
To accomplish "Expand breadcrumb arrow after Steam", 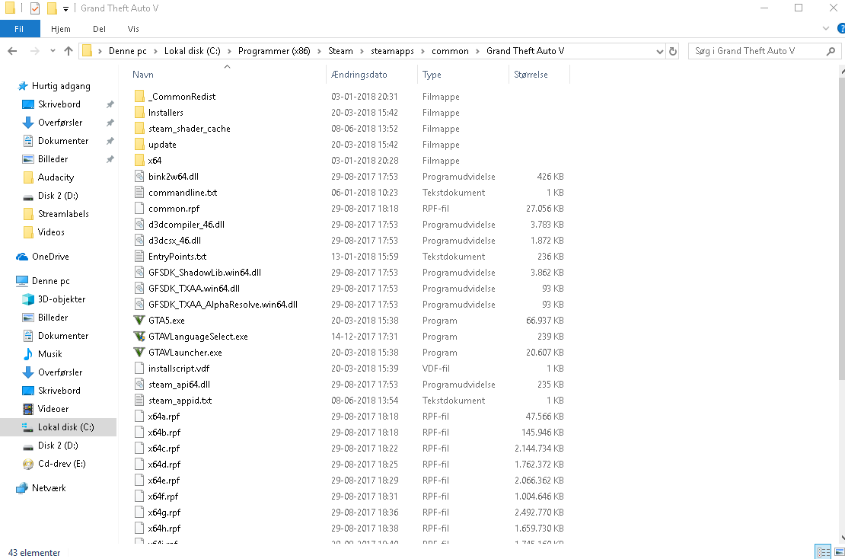I will (362, 51).
